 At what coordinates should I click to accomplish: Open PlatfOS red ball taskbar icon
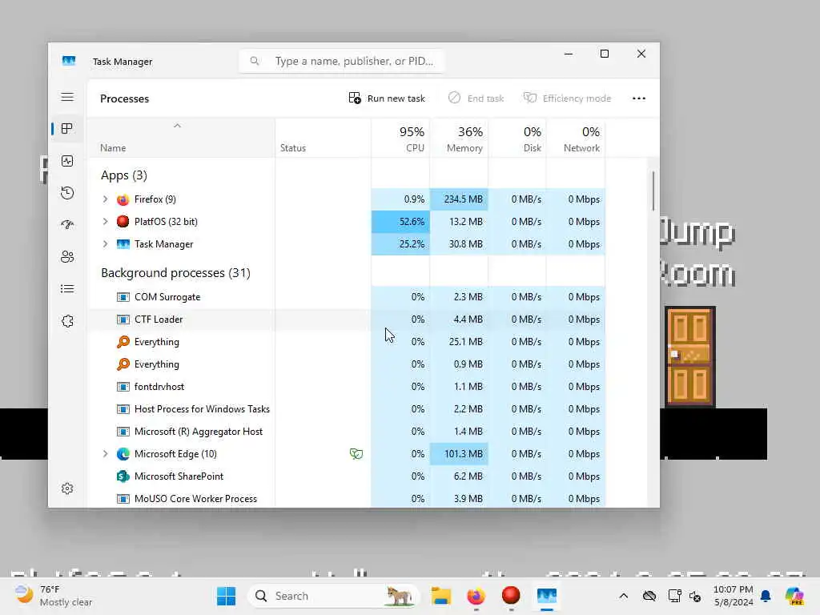coord(511,595)
